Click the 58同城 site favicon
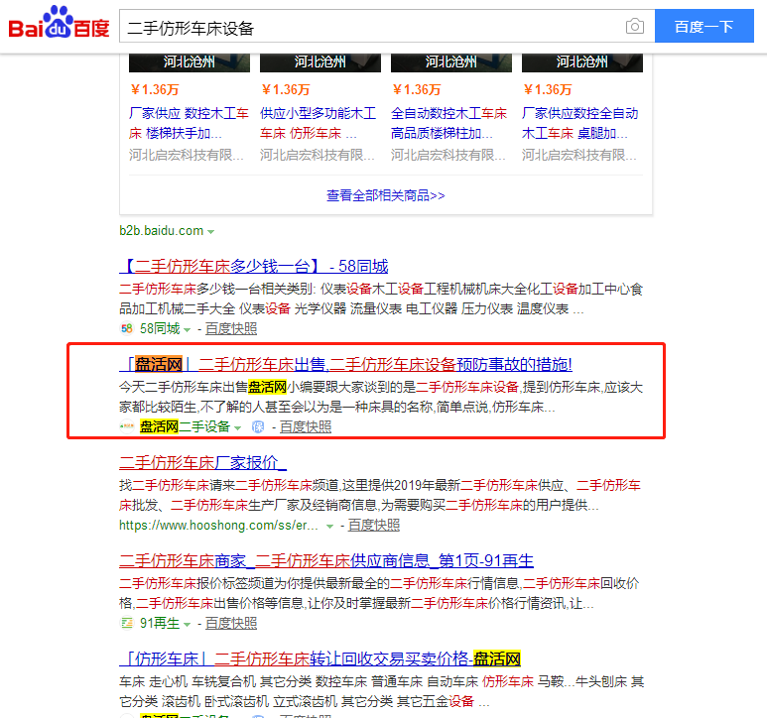Screen dimensions: 767x718 pyautogui.click(x=127, y=329)
